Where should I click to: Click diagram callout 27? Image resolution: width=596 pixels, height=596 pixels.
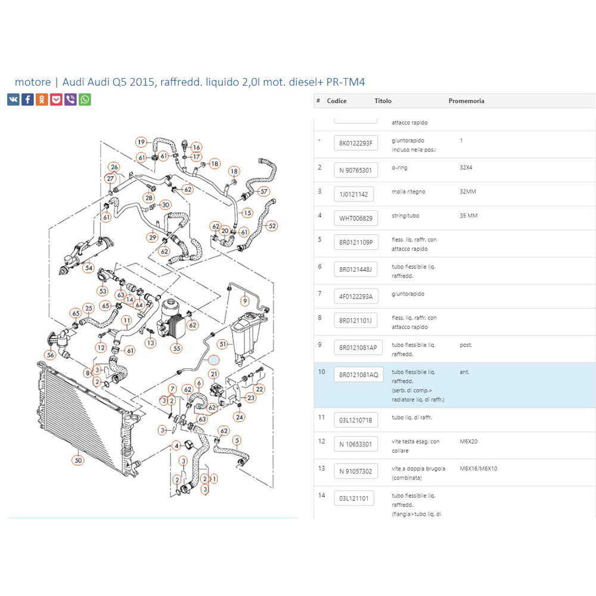tap(110, 178)
